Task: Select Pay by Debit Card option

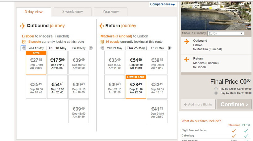Action: coord(216,93)
